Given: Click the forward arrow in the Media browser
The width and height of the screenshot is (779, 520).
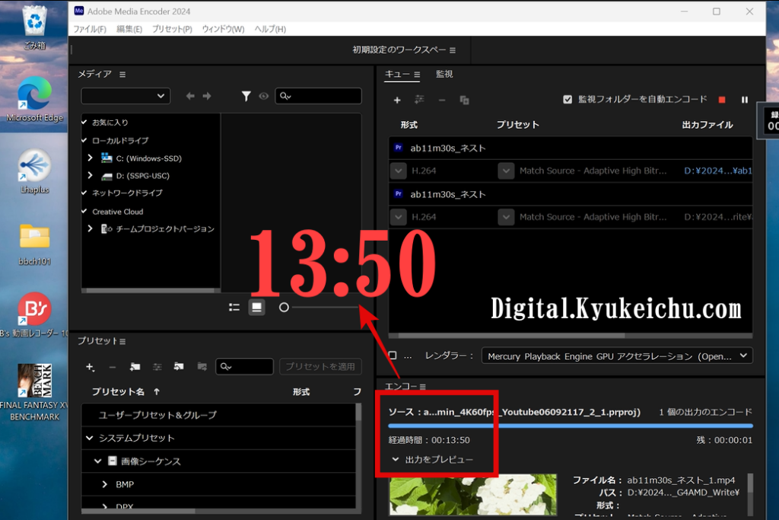Looking at the screenshot, I should coord(207,96).
